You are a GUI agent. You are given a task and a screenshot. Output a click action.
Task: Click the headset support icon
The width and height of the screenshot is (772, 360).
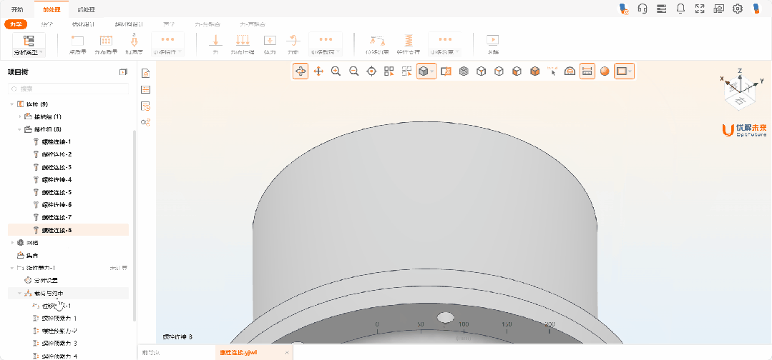(x=642, y=9)
